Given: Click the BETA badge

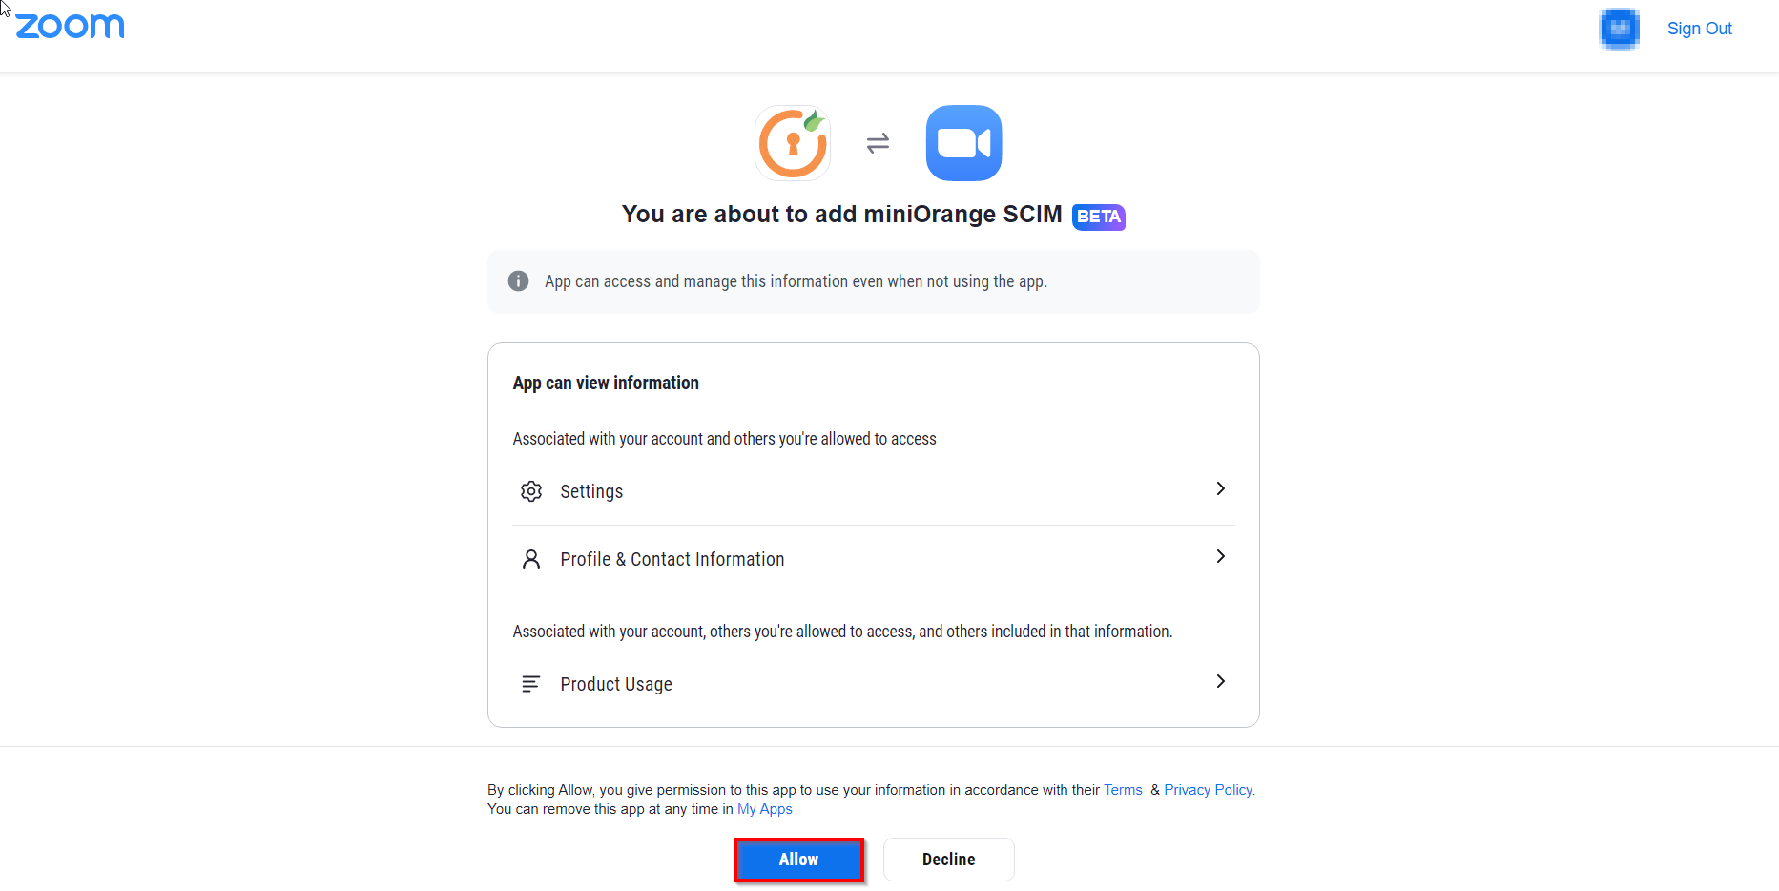Looking at the screenshot, I should click(x=1098, y=217).
